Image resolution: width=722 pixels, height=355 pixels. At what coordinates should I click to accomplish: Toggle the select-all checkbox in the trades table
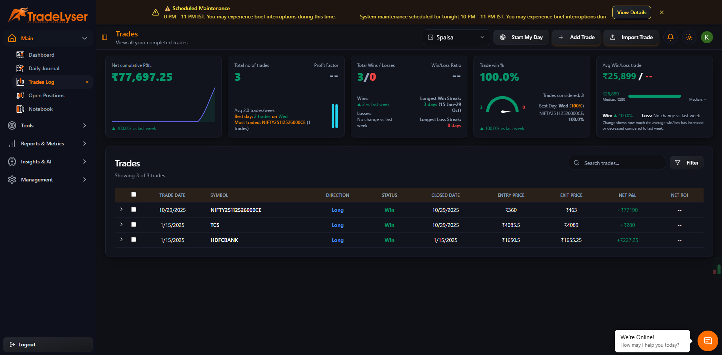pyautogui.click(x=133, y=195)
